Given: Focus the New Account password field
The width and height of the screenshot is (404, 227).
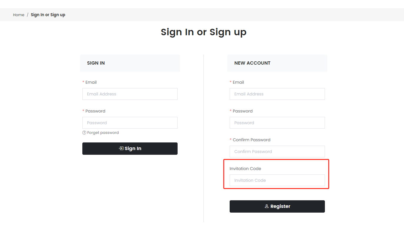Looking at the screenshot, I should (x=277, y=123).
